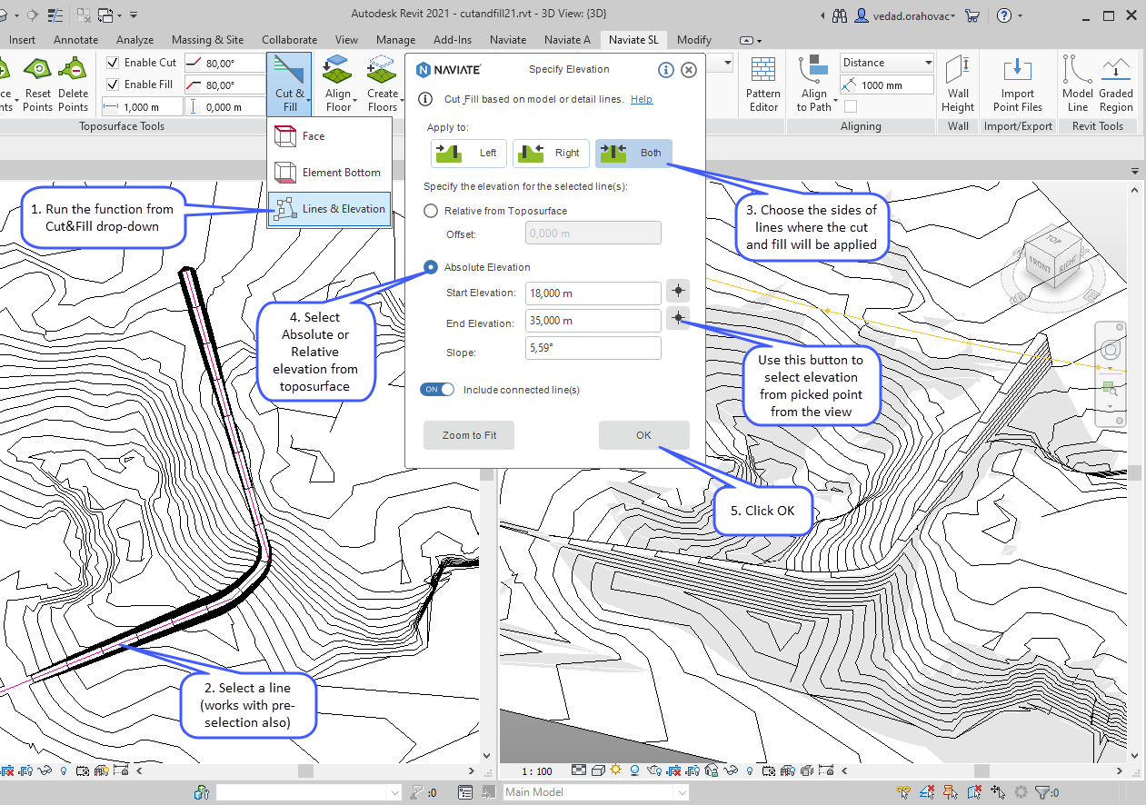Open the Import Point Files tool
The width and height of the screenshot is (1146, 805).
tap(1017, 84)
